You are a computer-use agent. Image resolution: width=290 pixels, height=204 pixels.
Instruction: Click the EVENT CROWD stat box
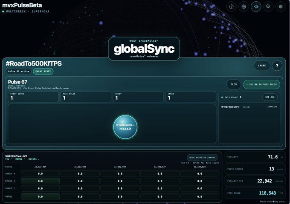pos(33,97)
